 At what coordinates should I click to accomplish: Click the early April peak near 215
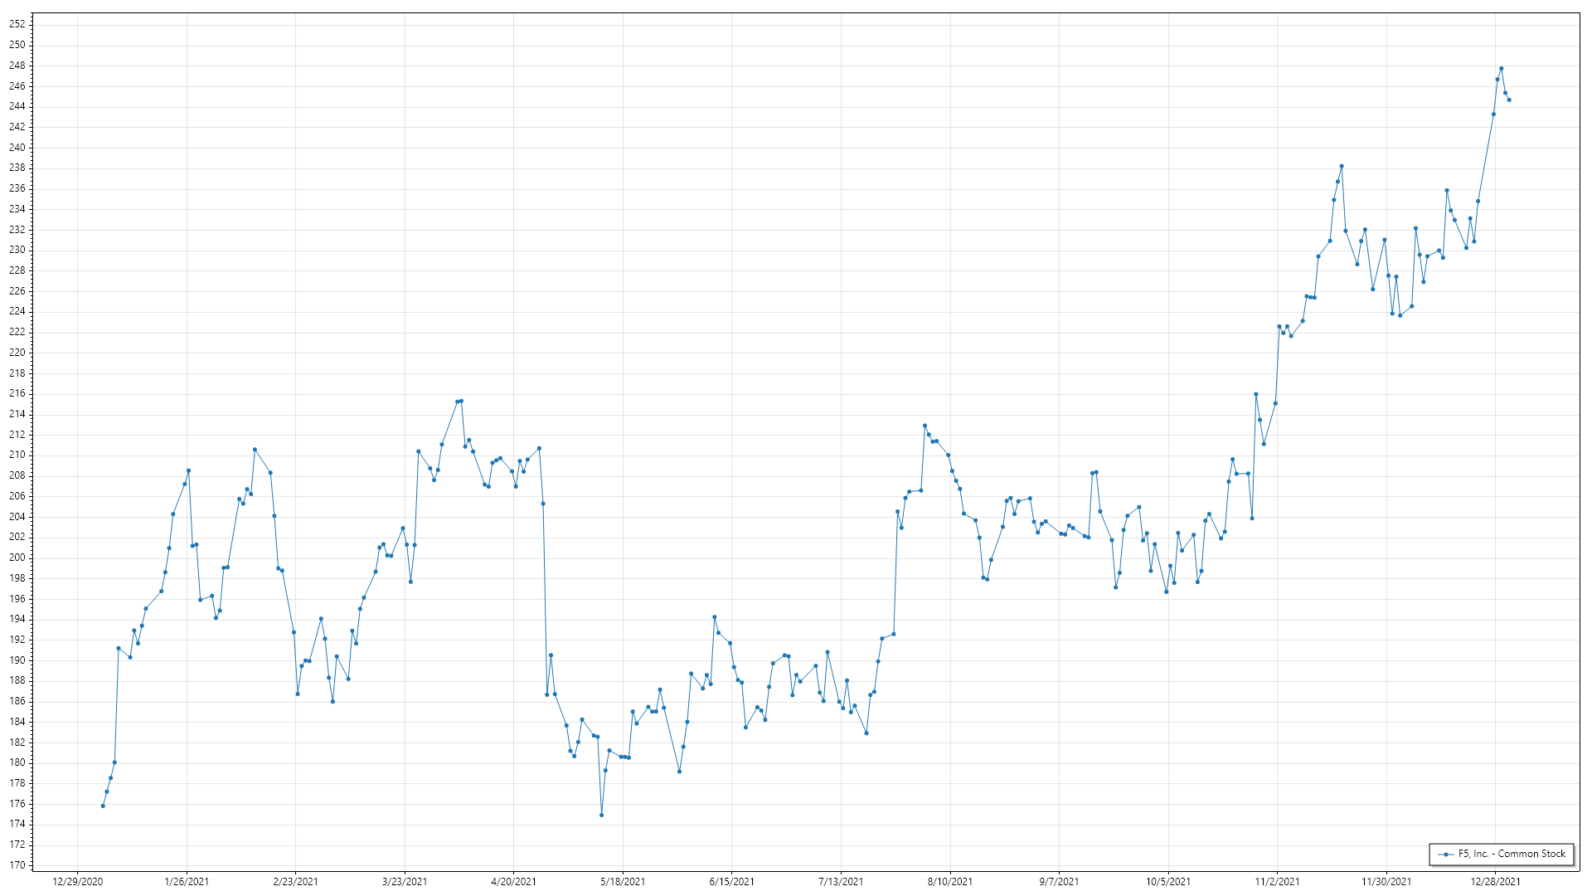point(461,401)
